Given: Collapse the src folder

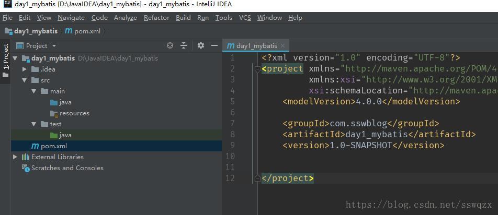Looking at the screenshot, I should point(25,80).
